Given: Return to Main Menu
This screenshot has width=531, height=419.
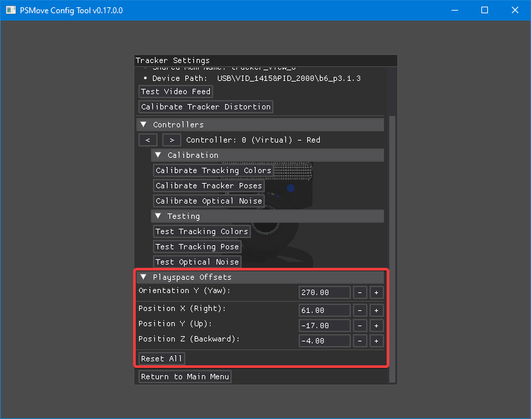Looking at the screenshot, I should 185,377.
